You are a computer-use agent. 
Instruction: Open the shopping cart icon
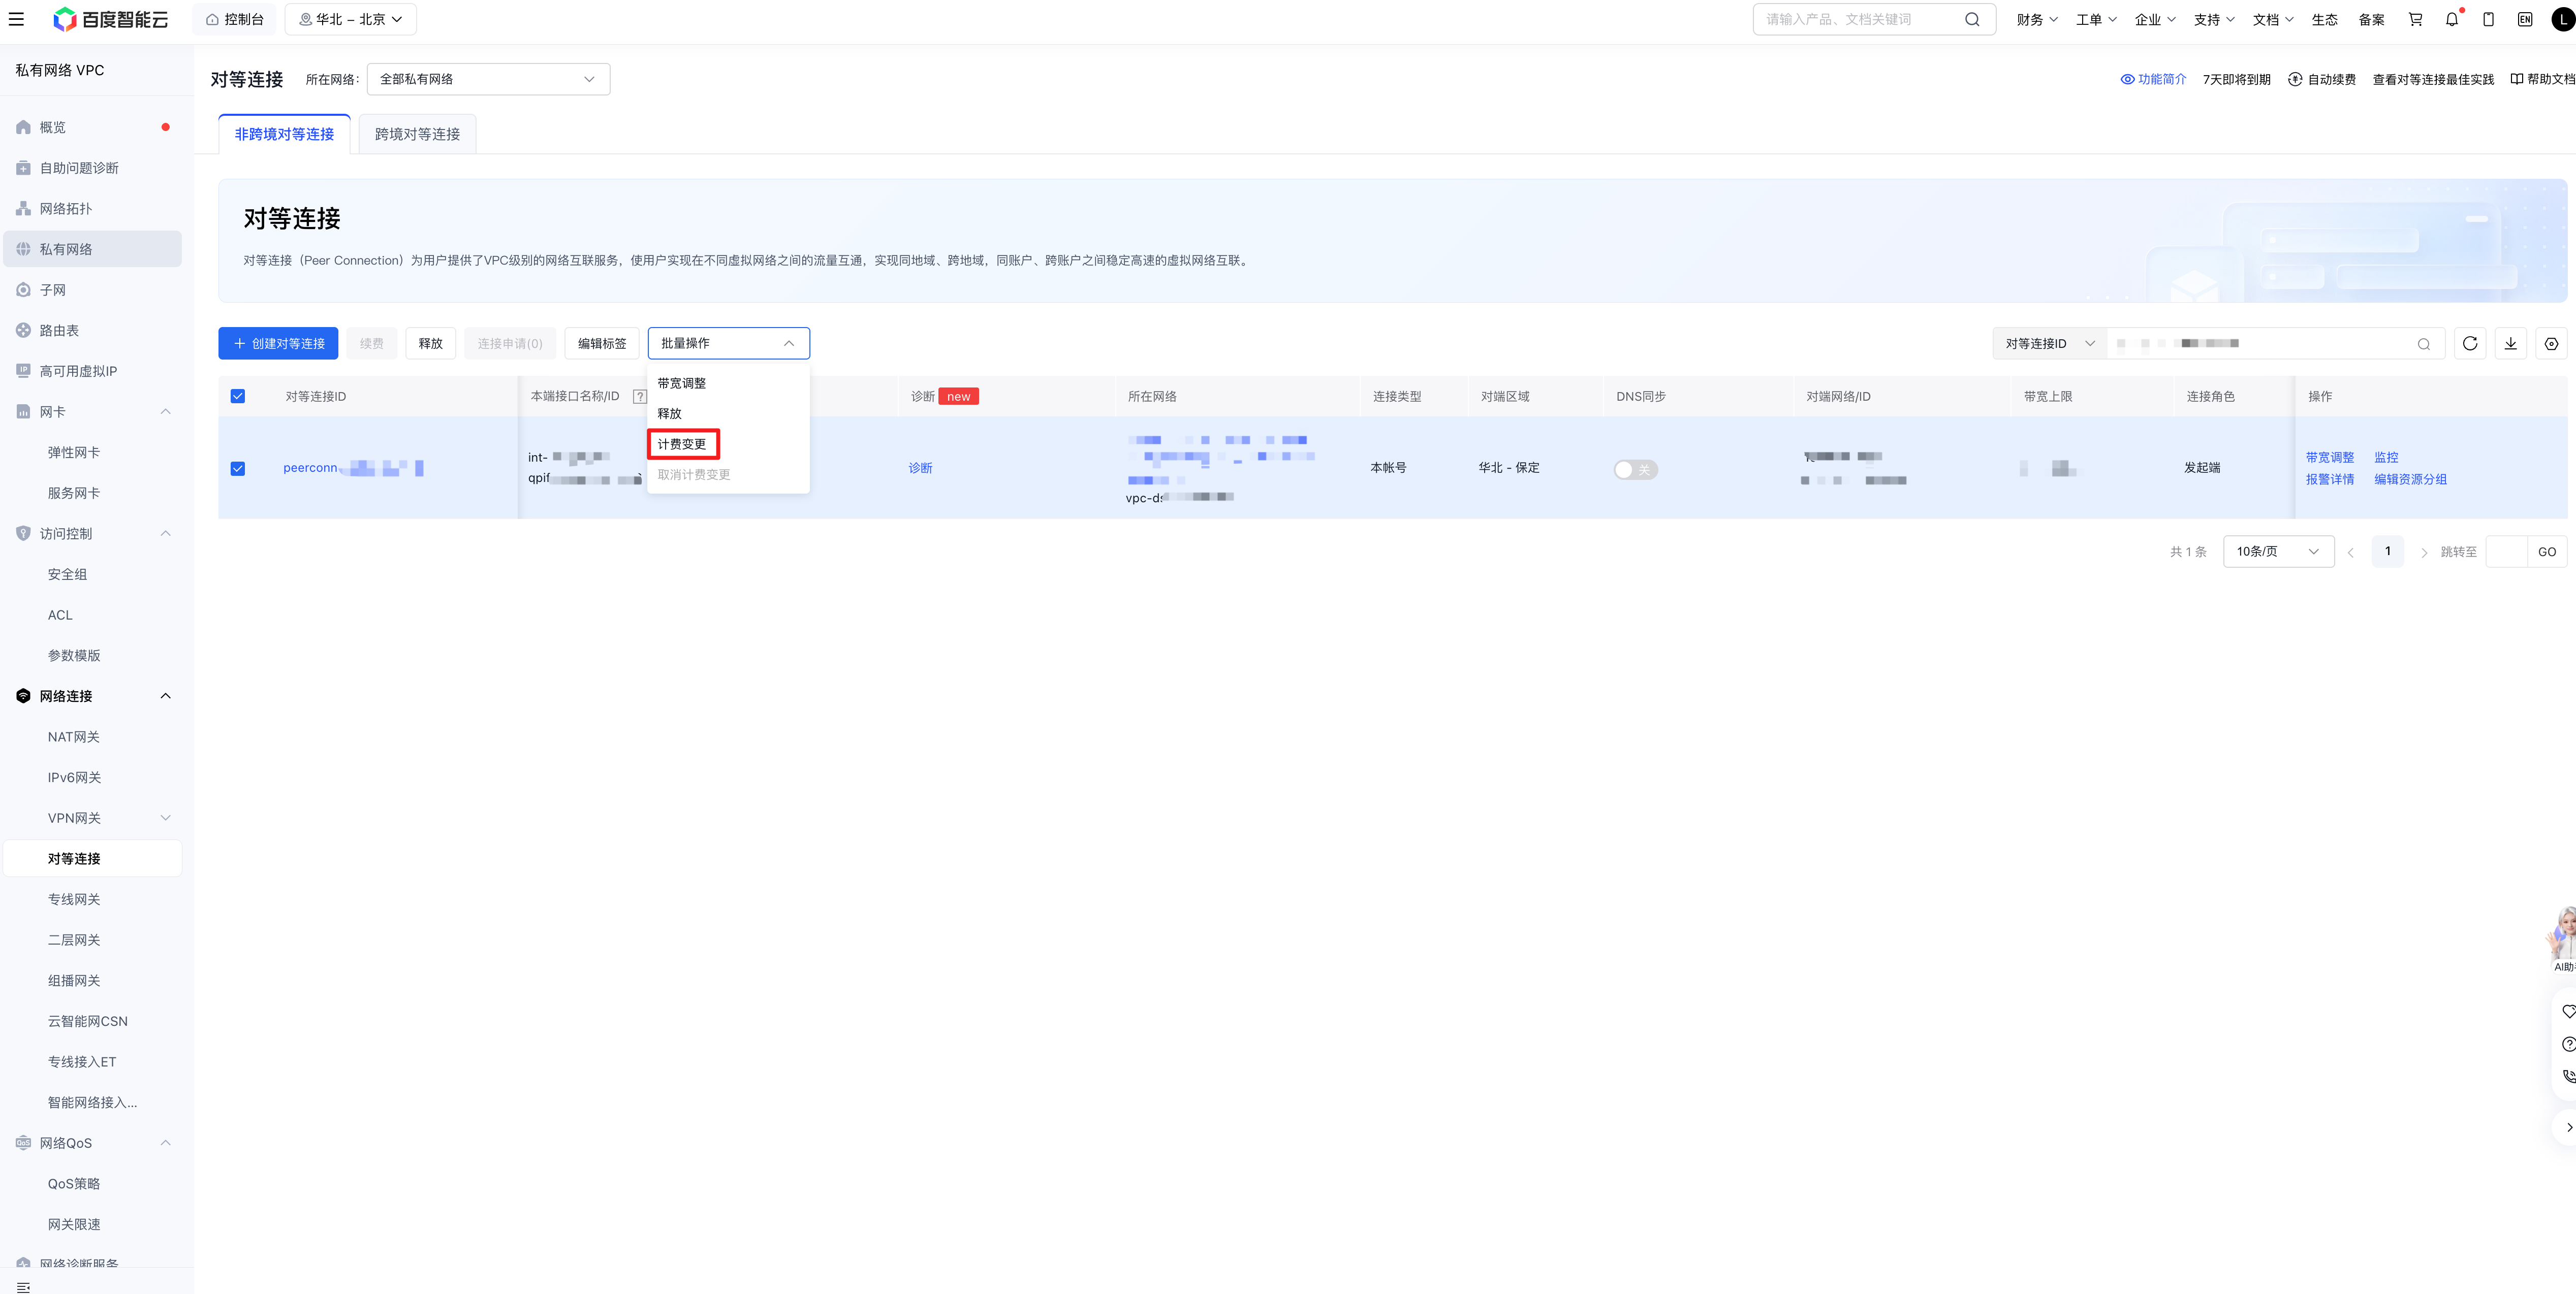click(x=2415, y=19)
